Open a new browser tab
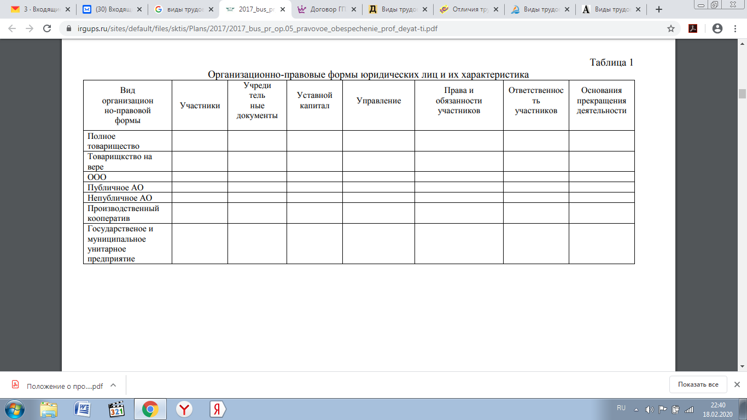The width and height of the screenshot is (747, 420). click(658, 9)
